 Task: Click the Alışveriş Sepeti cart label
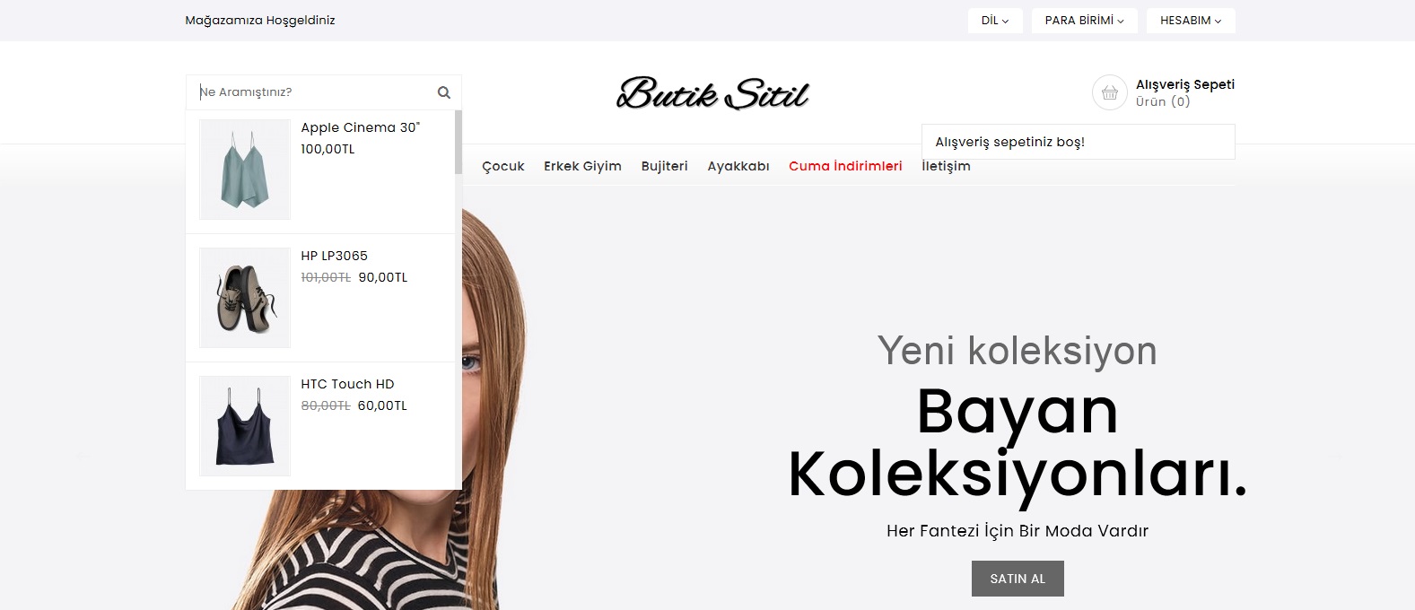click(1185, 84)
